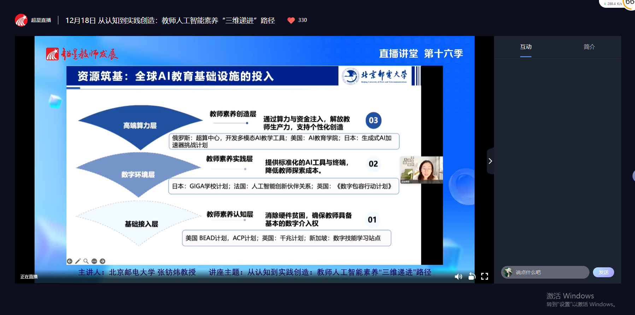Viewport: 635px width, 315px height.
Task: Click the heart like icon
Action: point(291,20)
